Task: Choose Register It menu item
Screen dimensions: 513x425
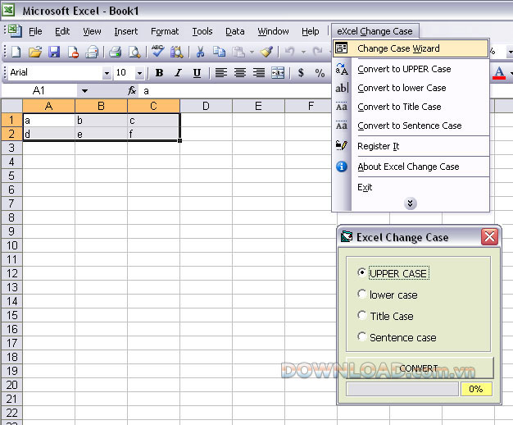Action: pyautogui.click(x=411, y=146)
